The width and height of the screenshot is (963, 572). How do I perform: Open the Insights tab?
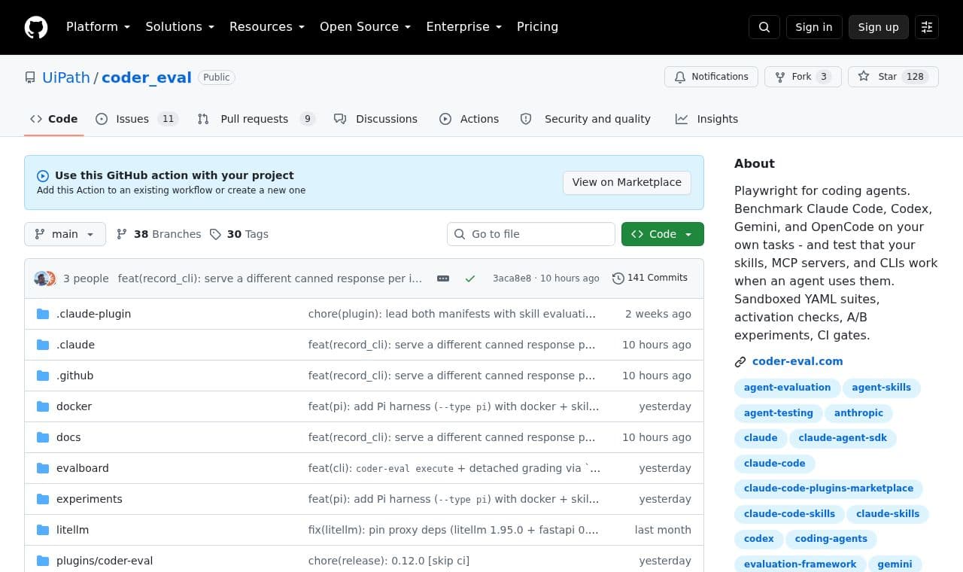tap(706, 119)
